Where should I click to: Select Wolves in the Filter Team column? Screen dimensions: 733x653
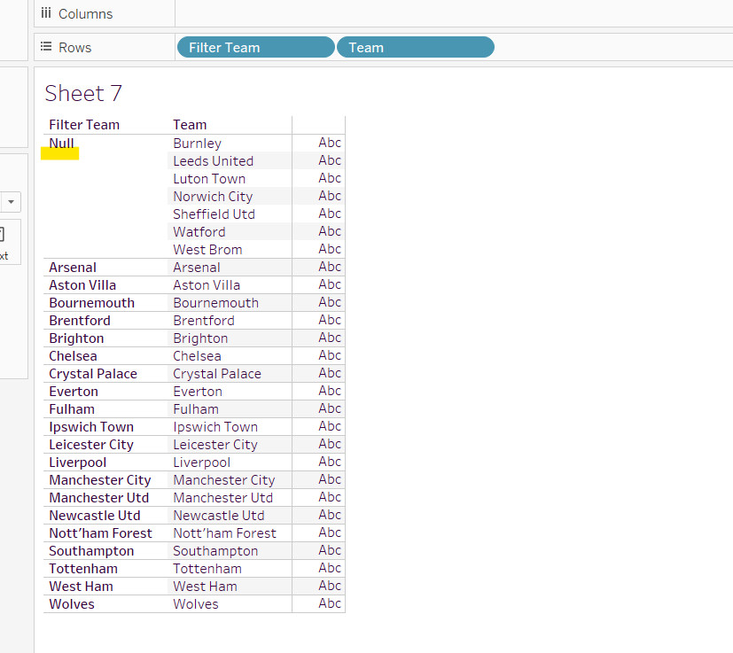72,604
